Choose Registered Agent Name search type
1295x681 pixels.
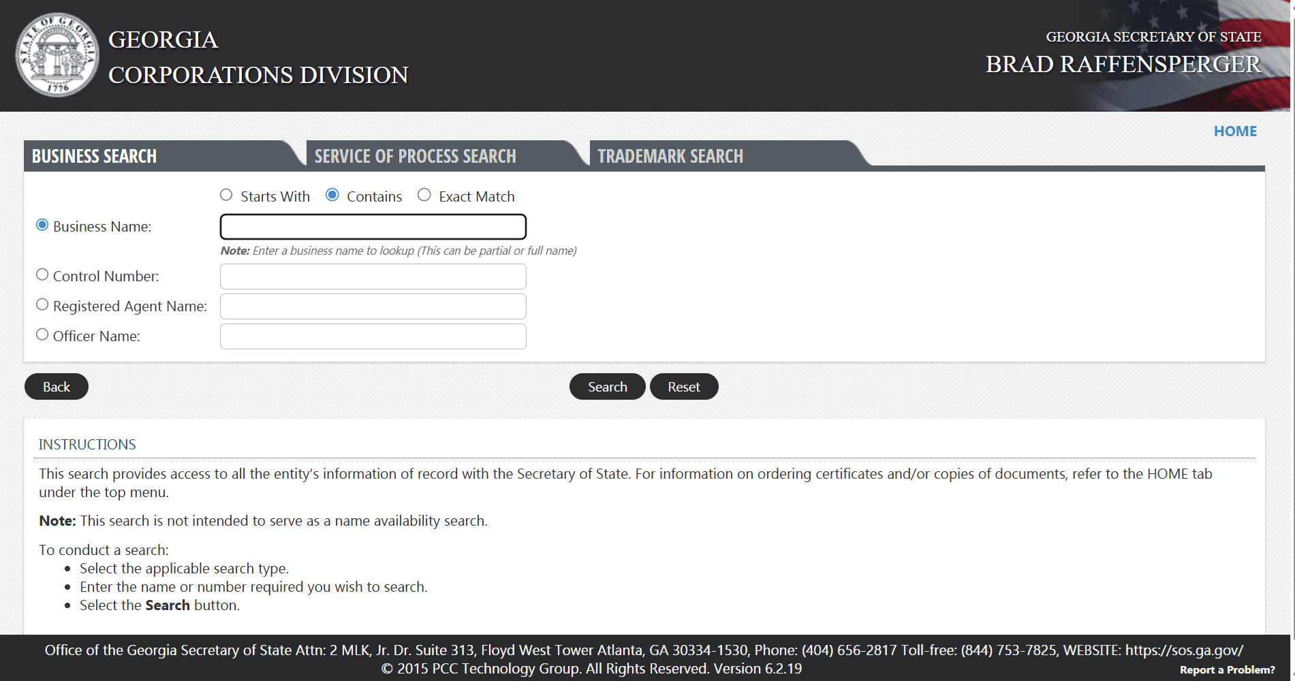pyautogui.click(x=42, y=305)
